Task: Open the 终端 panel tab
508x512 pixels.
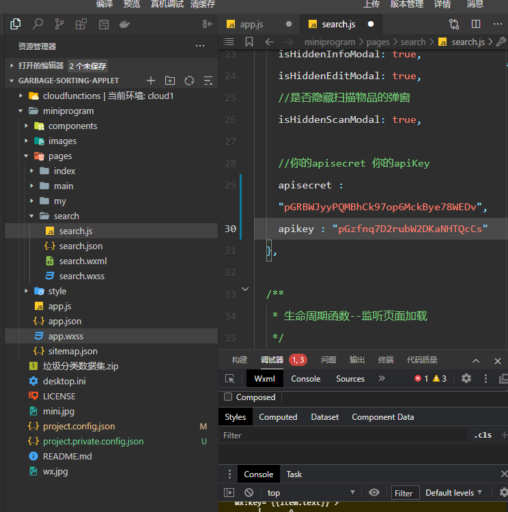Action: (386, 360)
